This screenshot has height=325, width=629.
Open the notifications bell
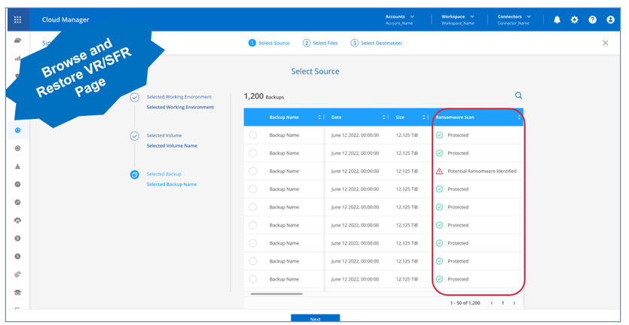coord(557,20)
